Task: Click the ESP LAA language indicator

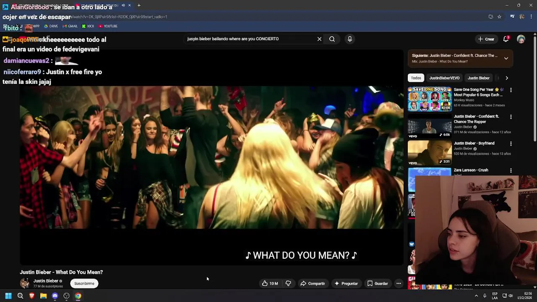Action: click(495, 296)
